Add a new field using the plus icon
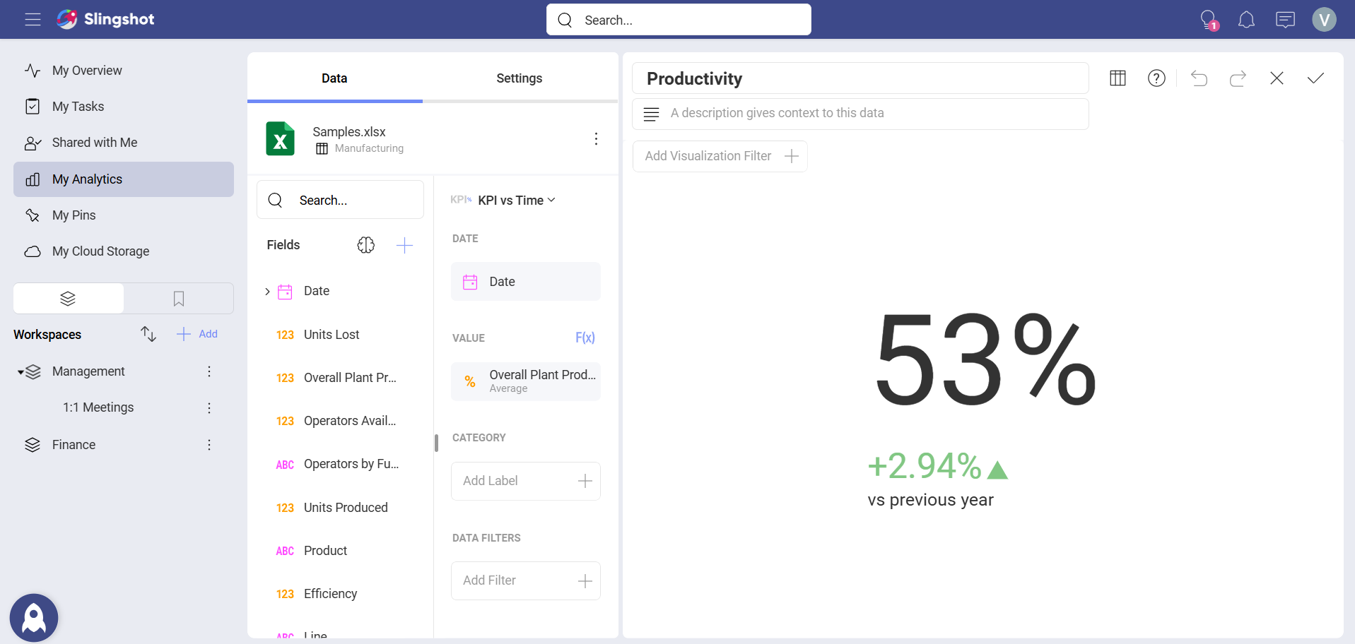The image size is (1355, 644). [405, 245]
